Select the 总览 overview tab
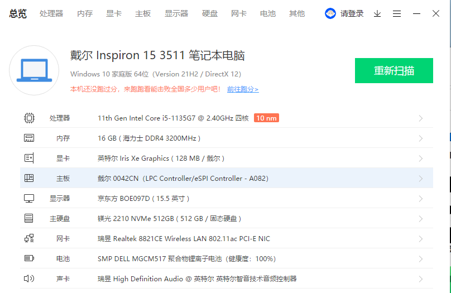451x293 pixels. point(18,13)
